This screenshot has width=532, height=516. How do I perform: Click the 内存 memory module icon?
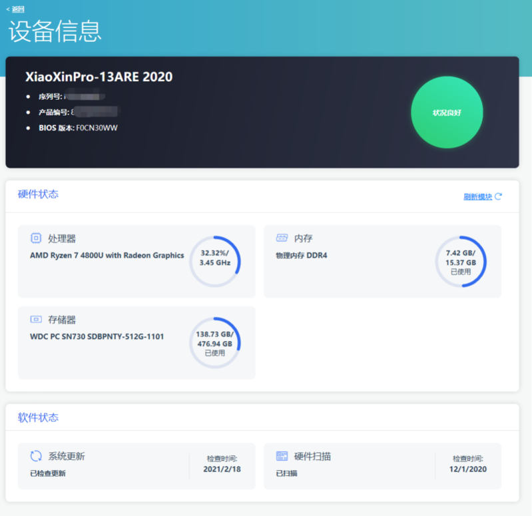tap(282, 238)
